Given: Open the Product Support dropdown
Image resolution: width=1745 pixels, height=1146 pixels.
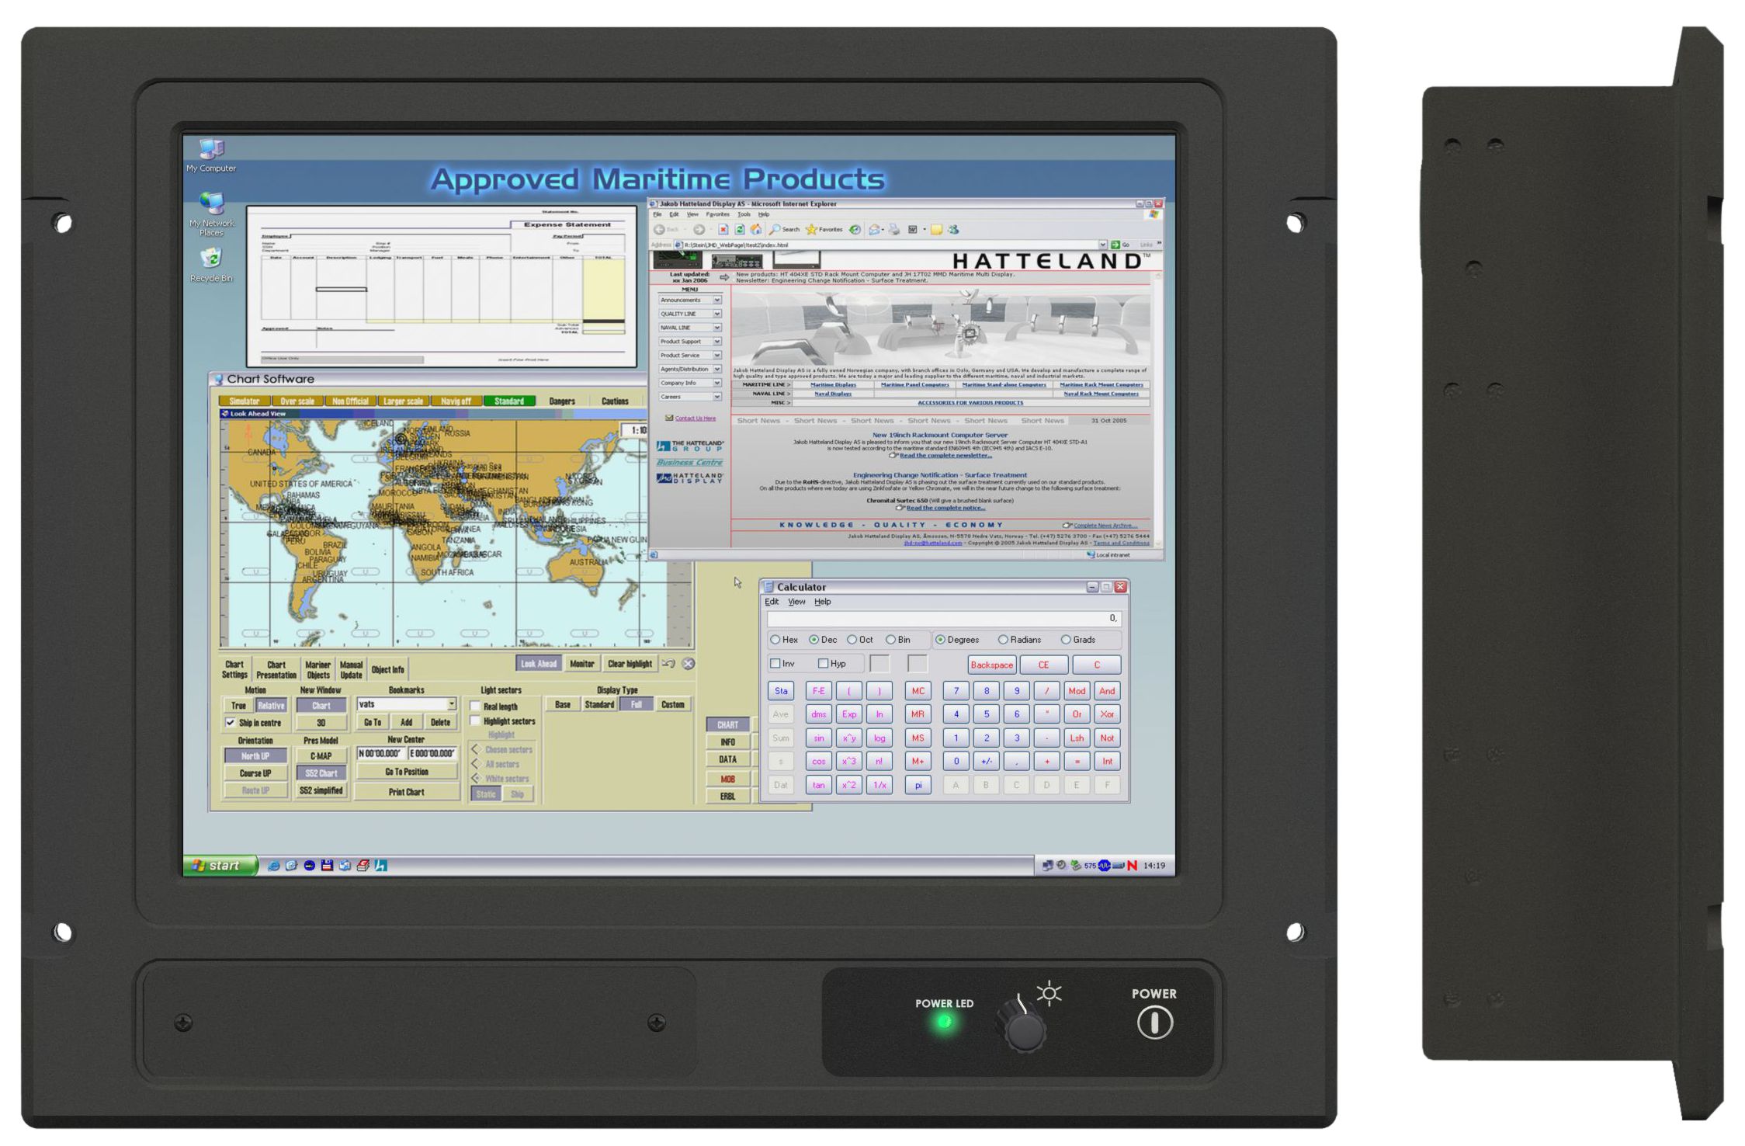Looking at the screenshot, I should point(716,342).
